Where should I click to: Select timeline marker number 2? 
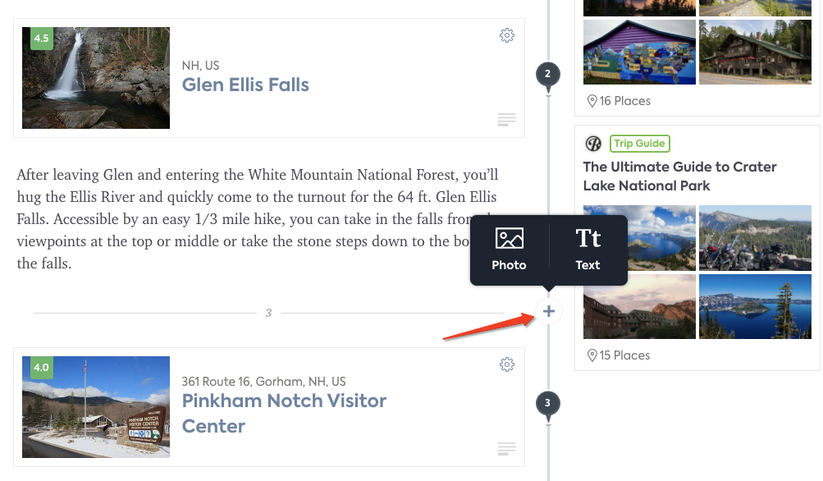click(x=548, y=75)
